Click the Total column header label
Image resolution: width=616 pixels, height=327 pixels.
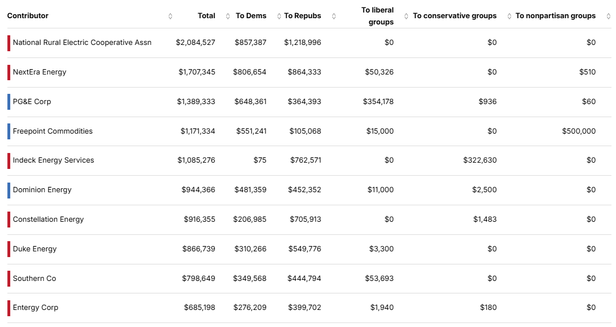coord(206,16)
